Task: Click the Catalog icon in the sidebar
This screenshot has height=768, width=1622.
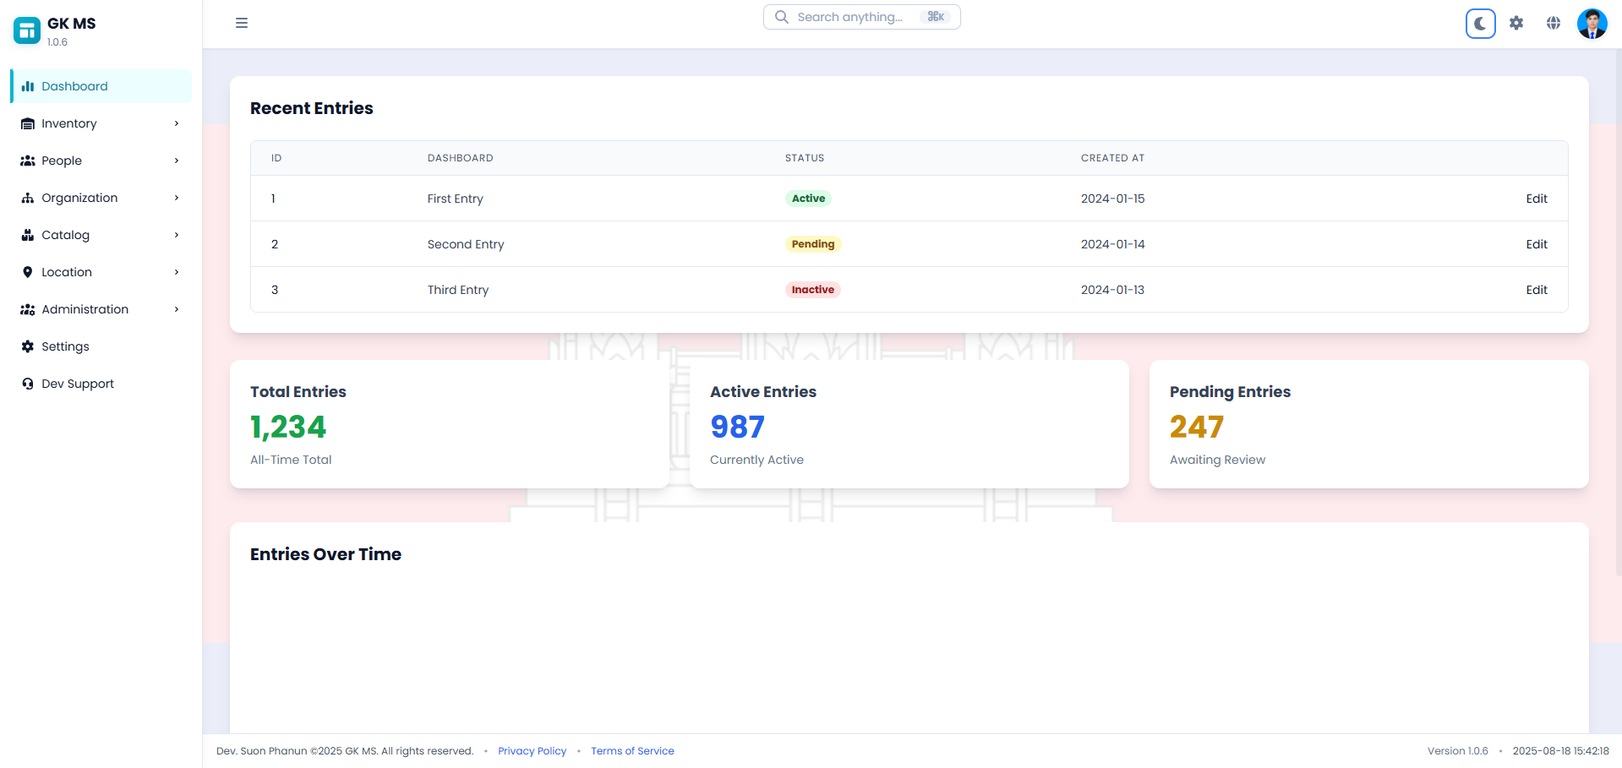Action: coord(28,235)
